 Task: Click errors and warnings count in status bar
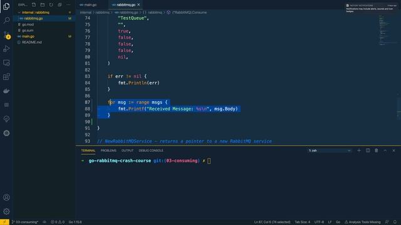pyautogui.click(x=58, y=222)
